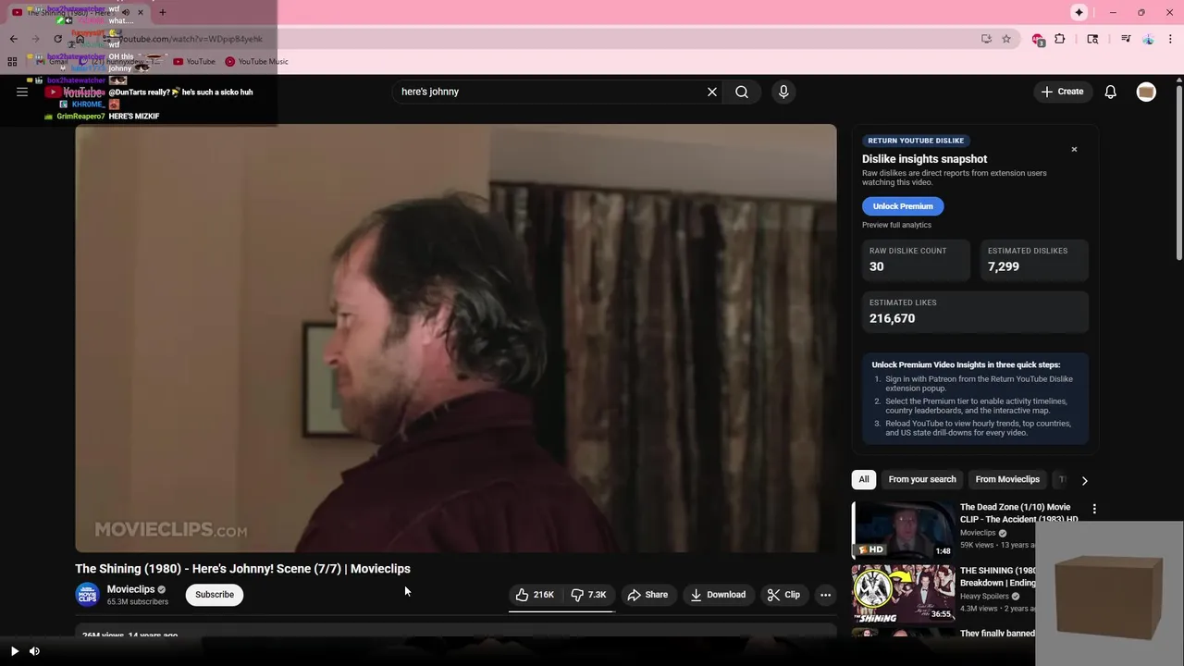Open the YouTube Music bookmark
The height and width of the screenshot is (666, 1184).
coord(257,62)
